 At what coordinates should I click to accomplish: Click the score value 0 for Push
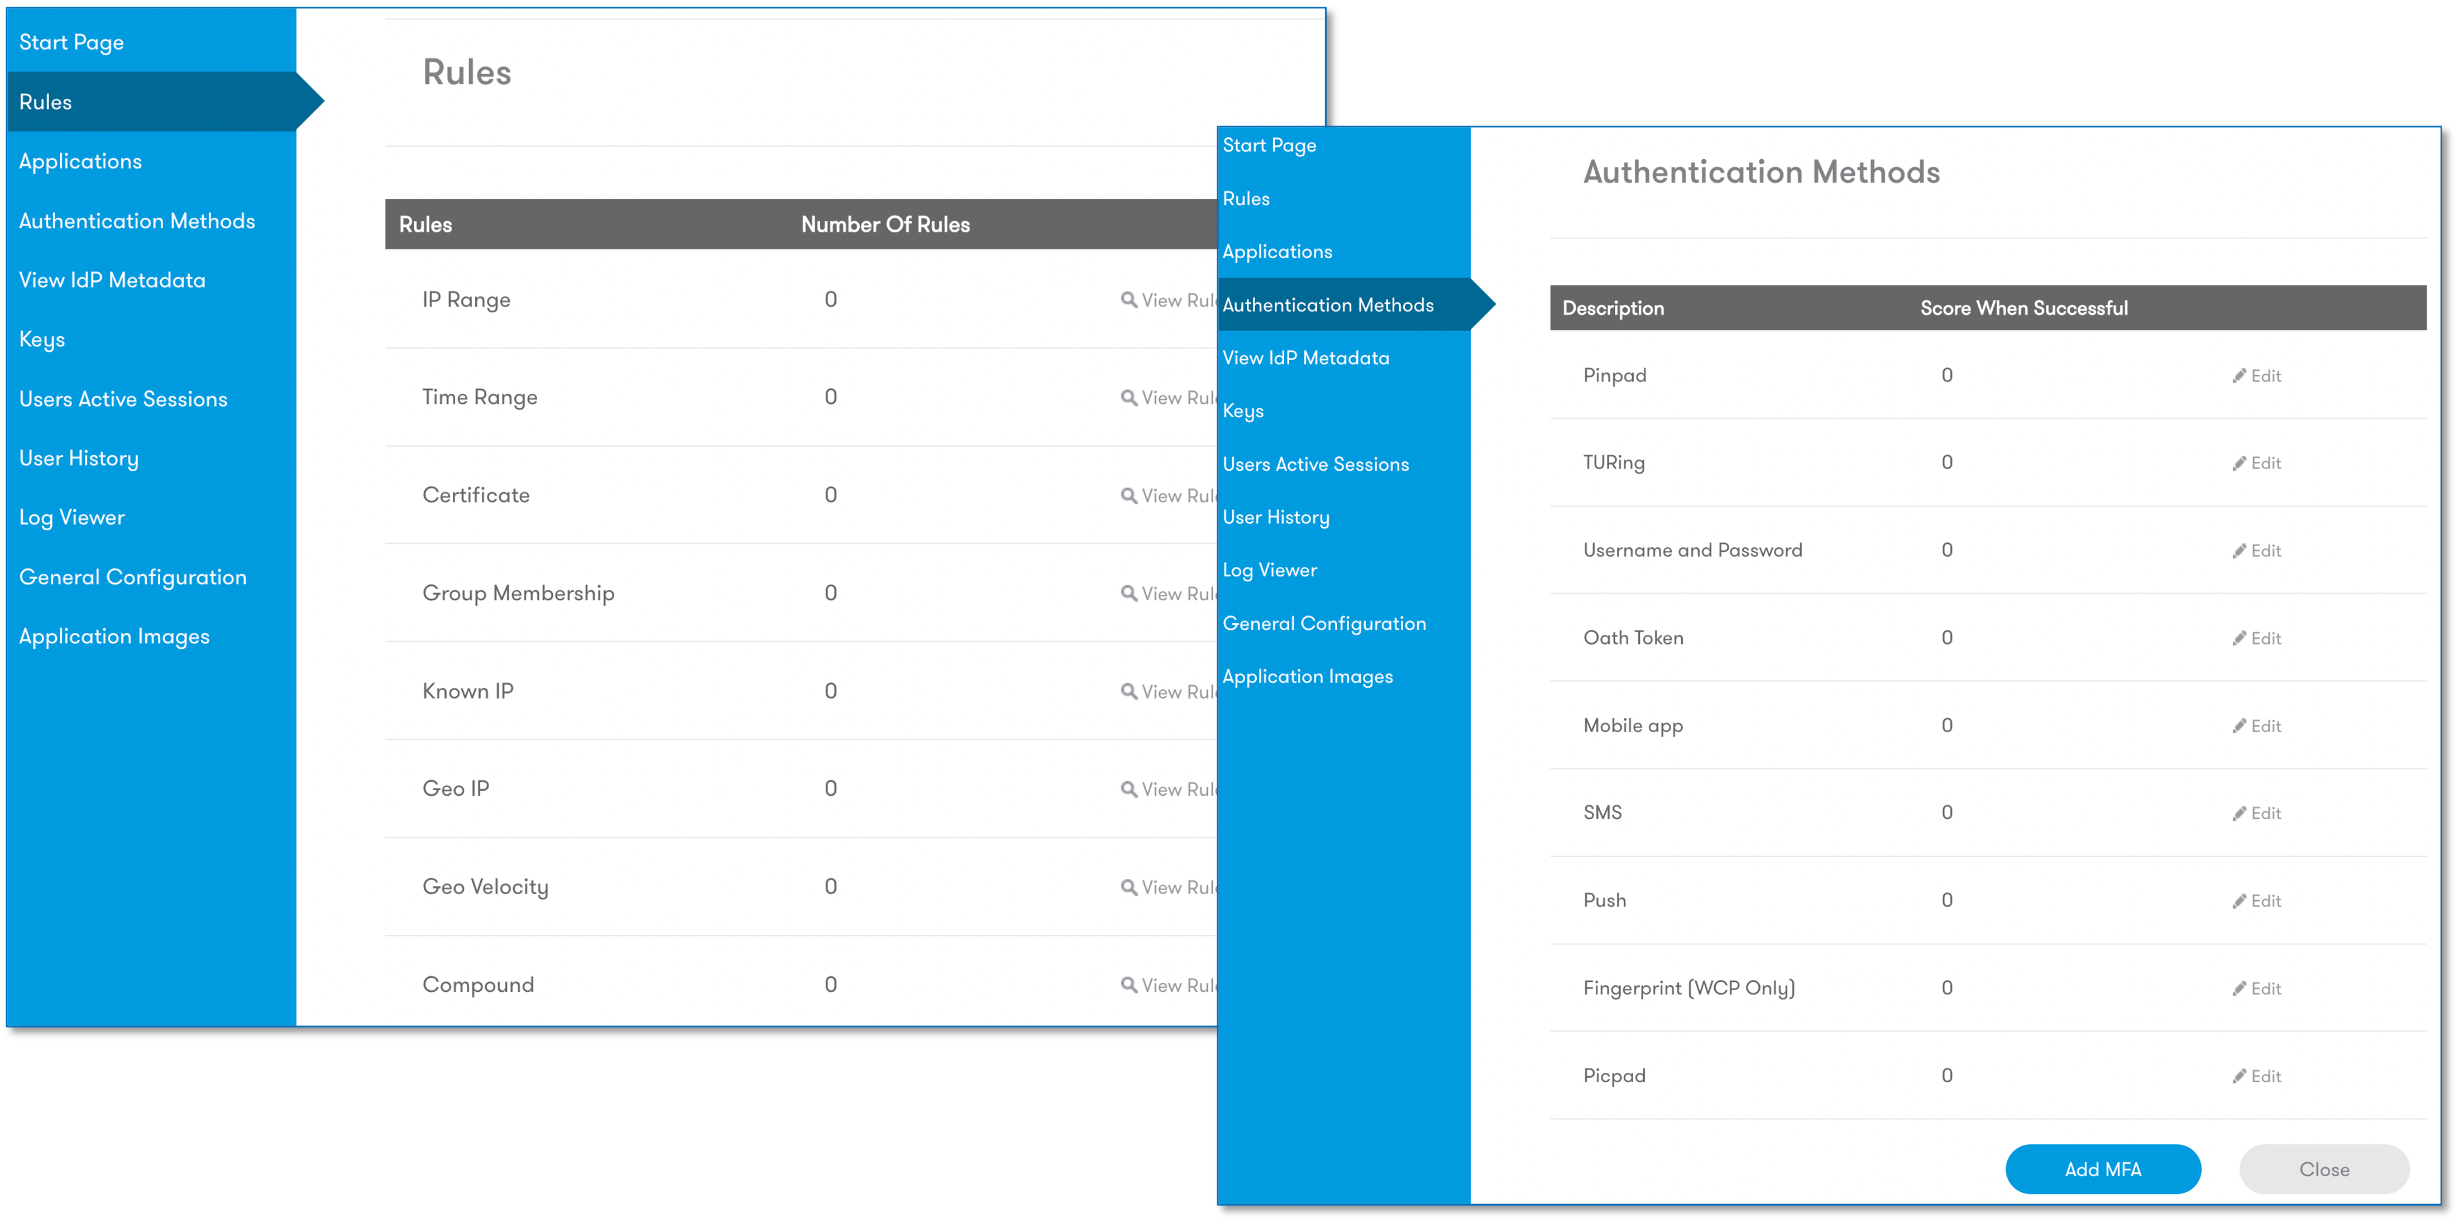[1946, 900]
